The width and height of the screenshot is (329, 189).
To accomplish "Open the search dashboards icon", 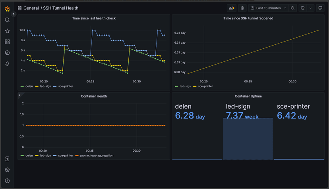I will pos(7,20).
